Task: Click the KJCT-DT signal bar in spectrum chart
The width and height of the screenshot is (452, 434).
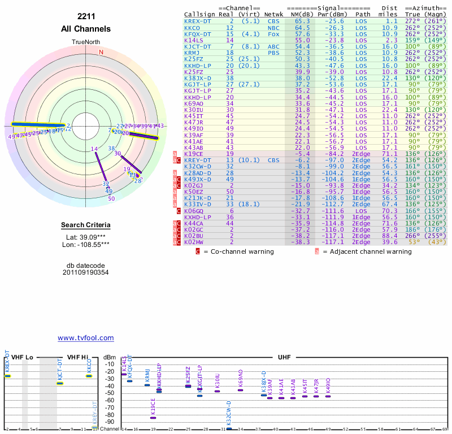Action: point(59,383)
